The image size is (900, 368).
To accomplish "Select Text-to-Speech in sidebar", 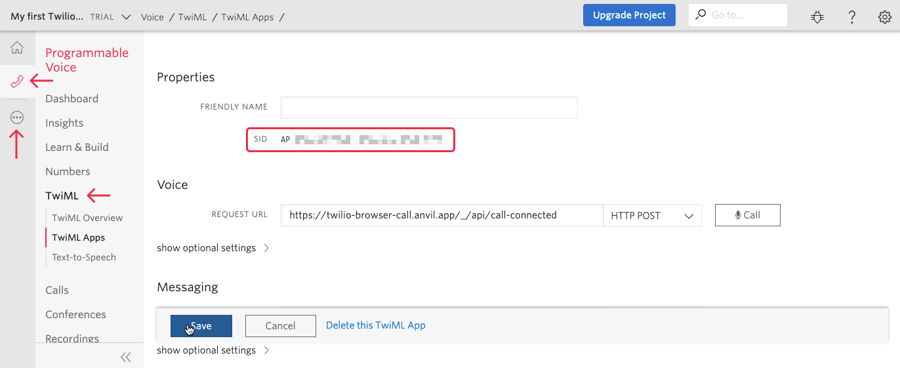I will [84, 257].
